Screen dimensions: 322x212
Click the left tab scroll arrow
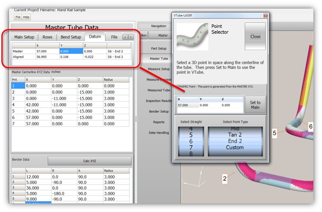(125, 37)
